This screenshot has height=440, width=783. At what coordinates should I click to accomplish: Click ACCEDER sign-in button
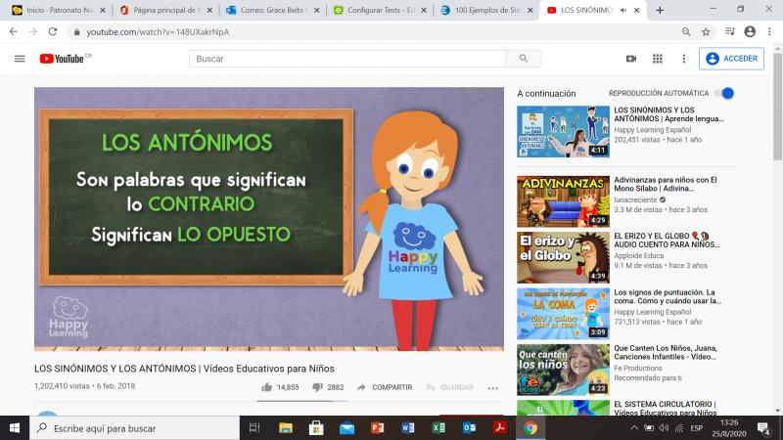(x=731, y=59)
